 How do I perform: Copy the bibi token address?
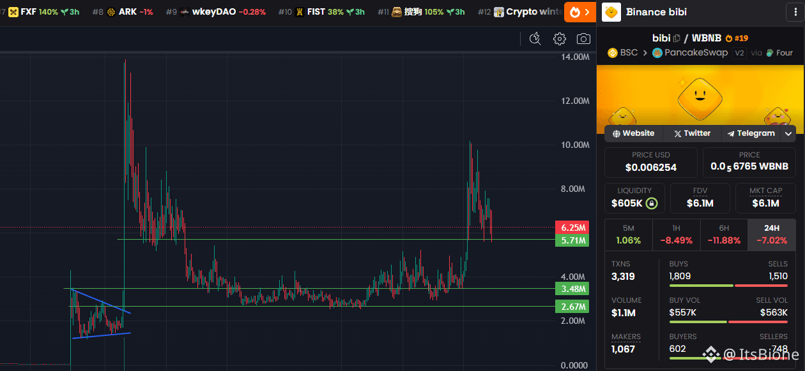[676, 39]
